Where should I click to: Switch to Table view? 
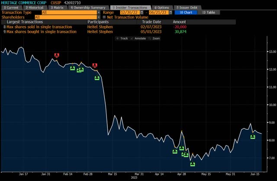pos(209,13)
